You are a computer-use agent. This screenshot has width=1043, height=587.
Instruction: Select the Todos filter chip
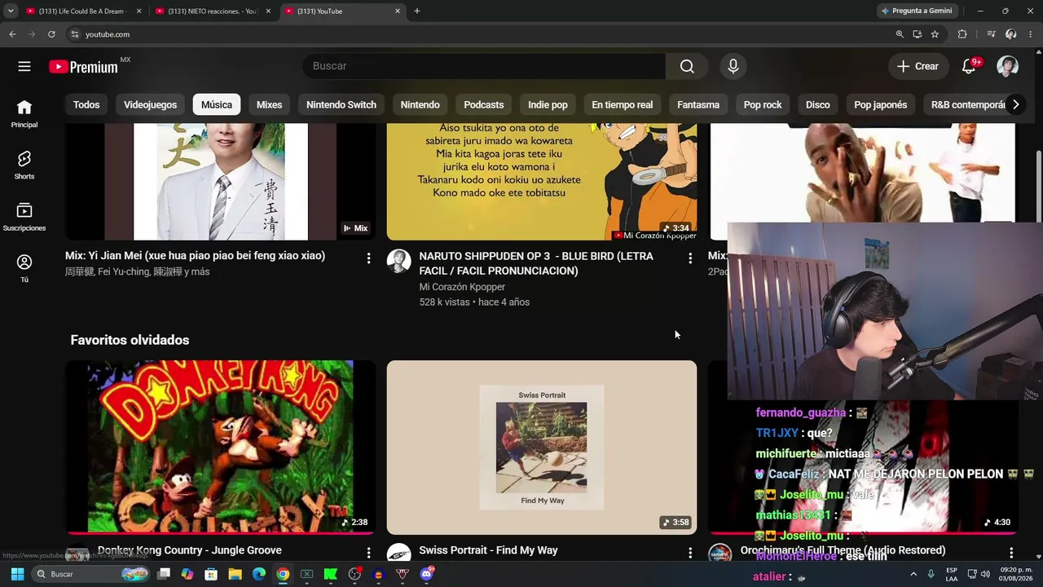86,104
